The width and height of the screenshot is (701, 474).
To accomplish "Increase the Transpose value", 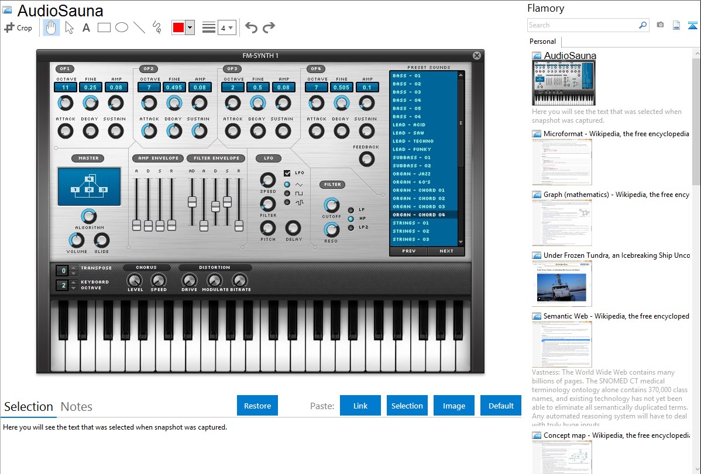I will (74, 268).
